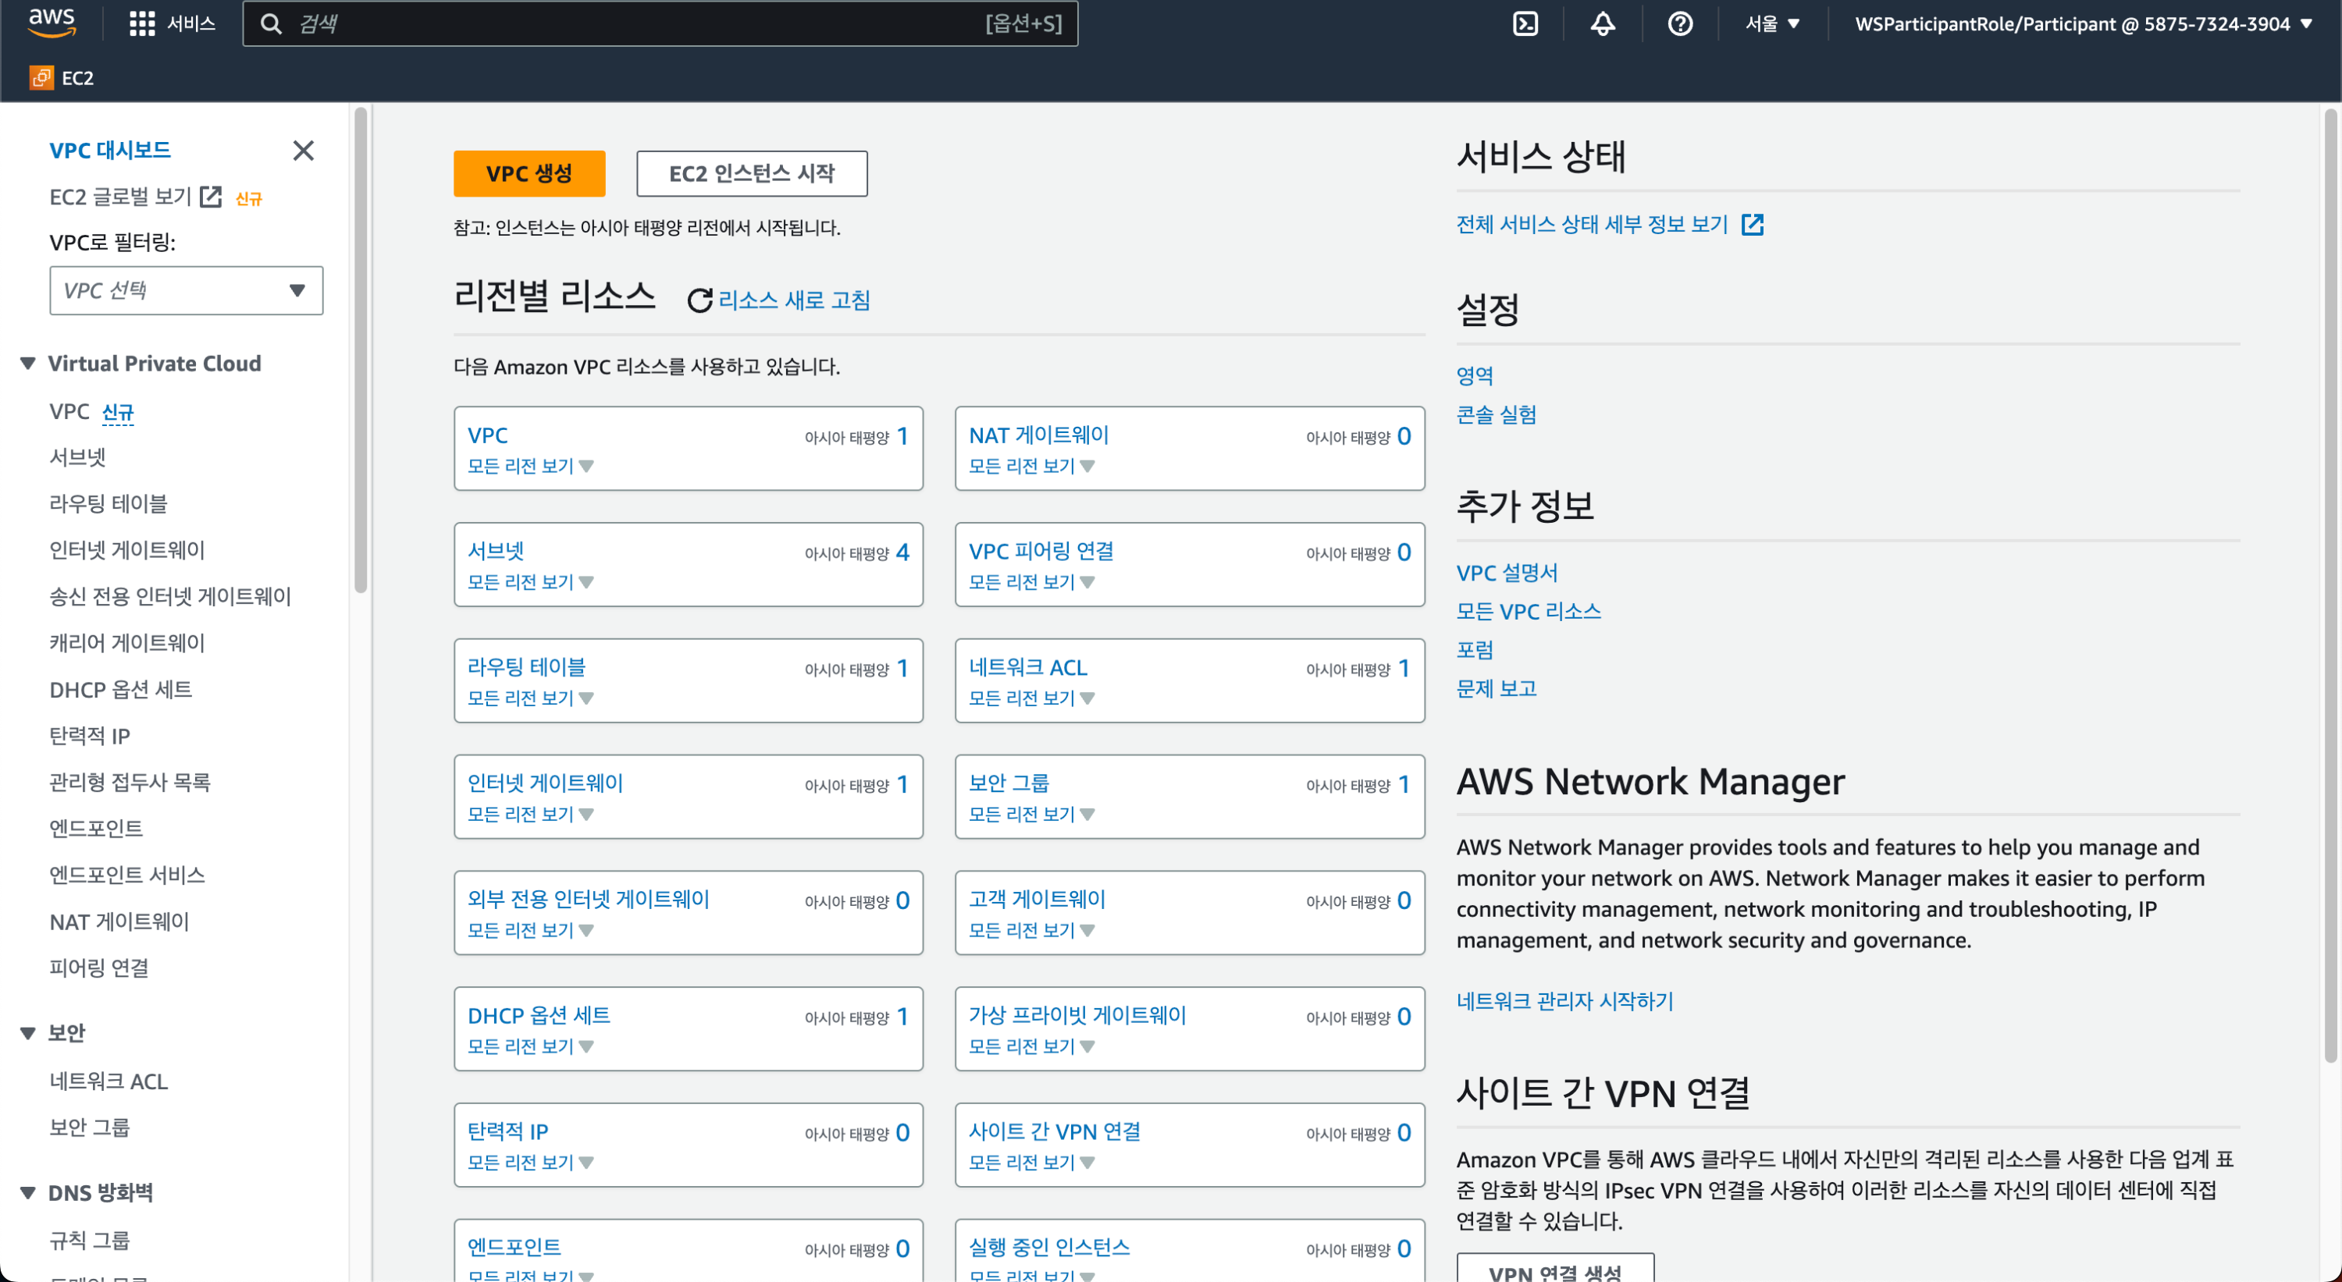Select 규칙 그룹 in the sidebar

tap(89, 1241)
